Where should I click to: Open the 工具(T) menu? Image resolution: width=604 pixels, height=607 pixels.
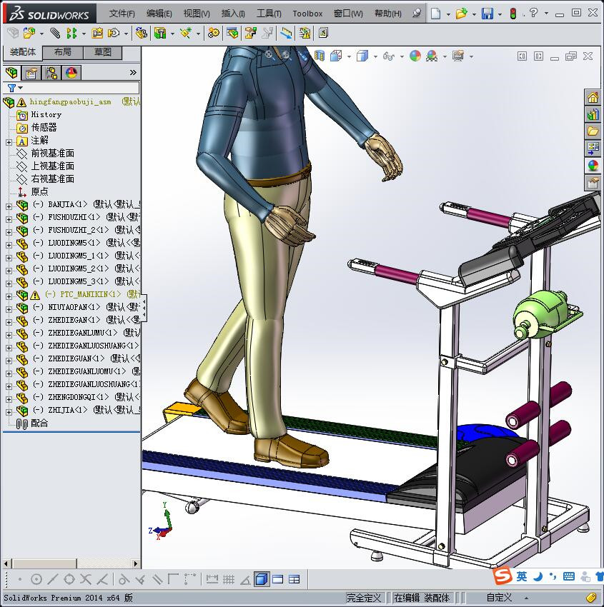point(269,14)
